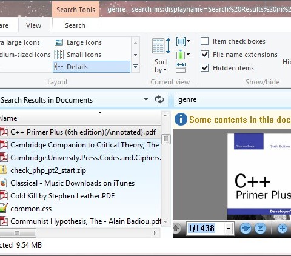Click zip icon of check_php_pt2_start.zip
The image size is (291, 256).
[x=4, y=170]
